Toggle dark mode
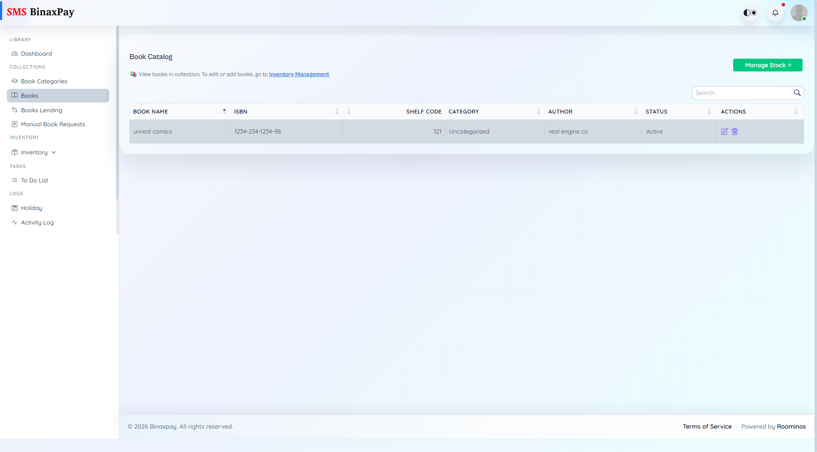 (x=750, y=13)
